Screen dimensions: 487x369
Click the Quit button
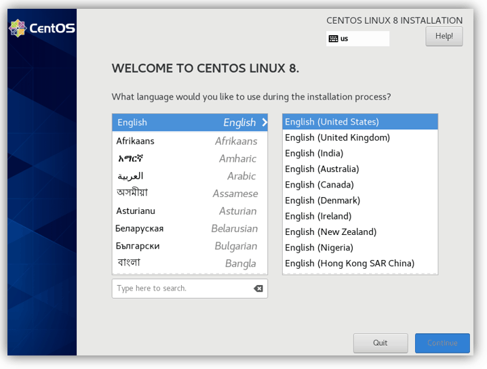coord(381,343)
